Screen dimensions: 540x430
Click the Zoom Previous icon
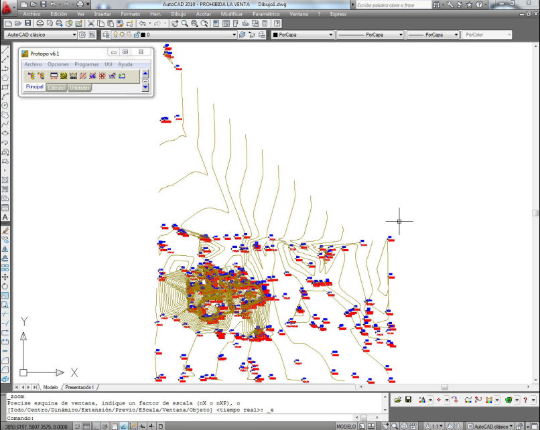point(204,23)
